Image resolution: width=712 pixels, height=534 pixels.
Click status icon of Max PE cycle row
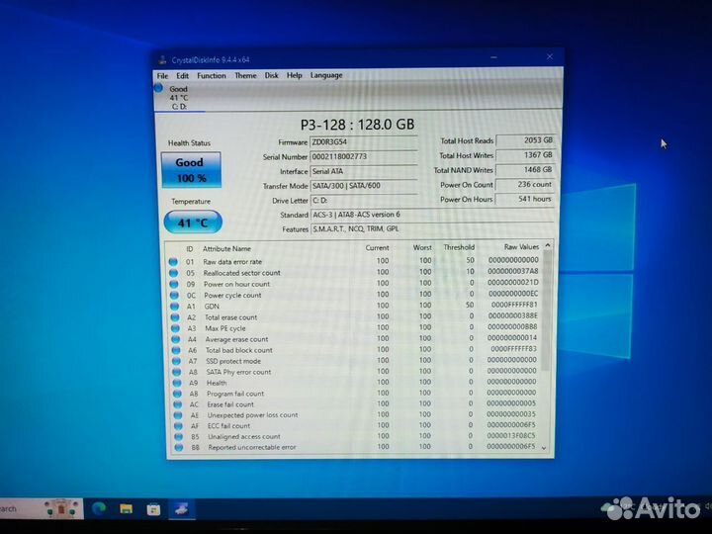175,328
